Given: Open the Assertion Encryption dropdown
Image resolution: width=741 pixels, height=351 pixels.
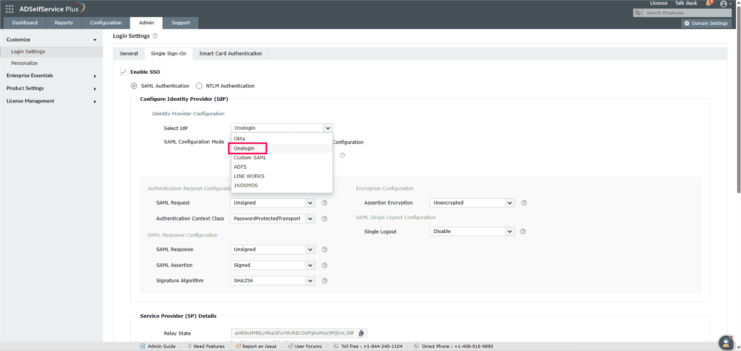Looking at the screenshot, I should (472, 203).
